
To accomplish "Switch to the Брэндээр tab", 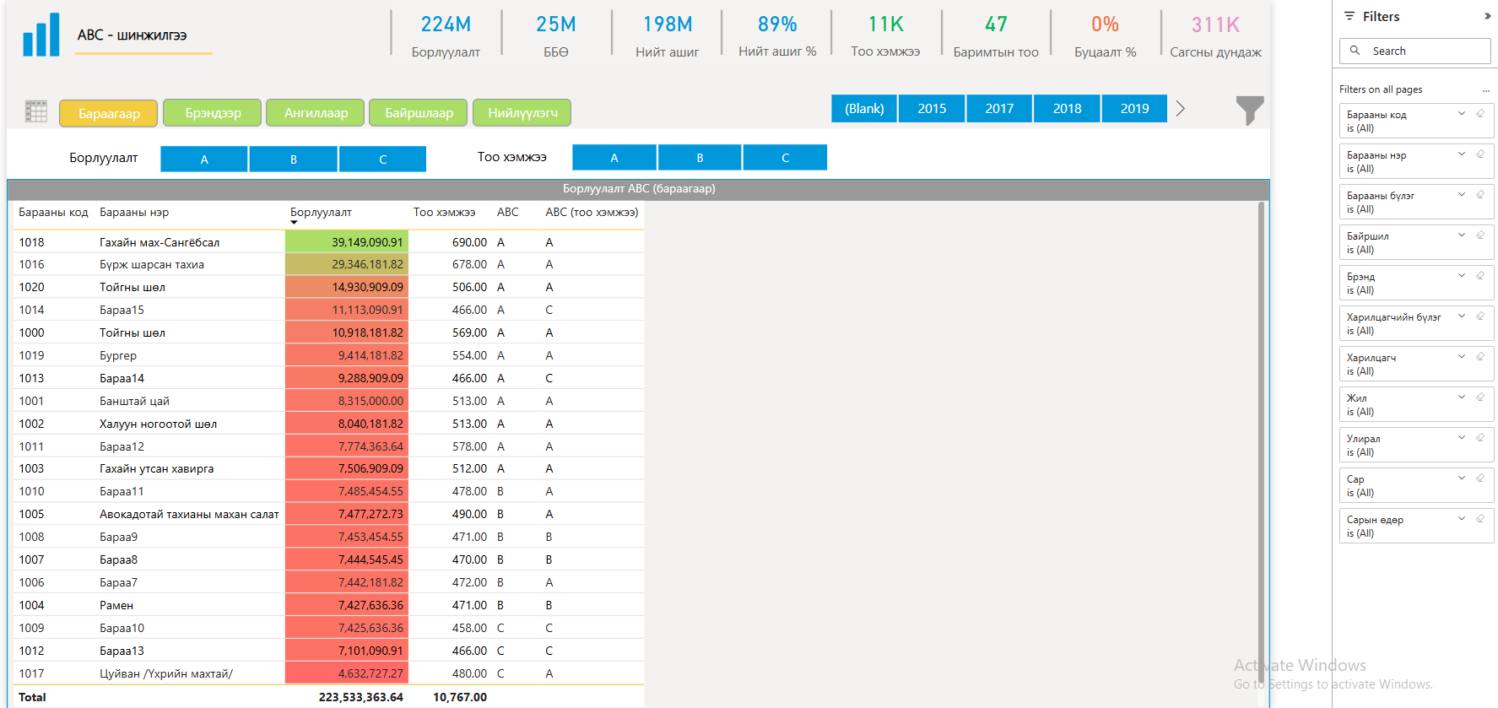I will click(x=213, y=113).
